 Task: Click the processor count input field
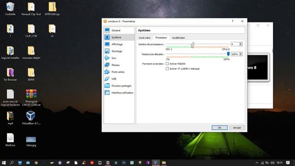coord(235,44)
